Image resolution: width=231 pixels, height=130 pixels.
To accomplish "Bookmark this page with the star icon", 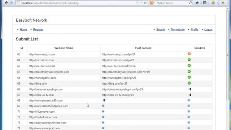I will click(138, 3).
